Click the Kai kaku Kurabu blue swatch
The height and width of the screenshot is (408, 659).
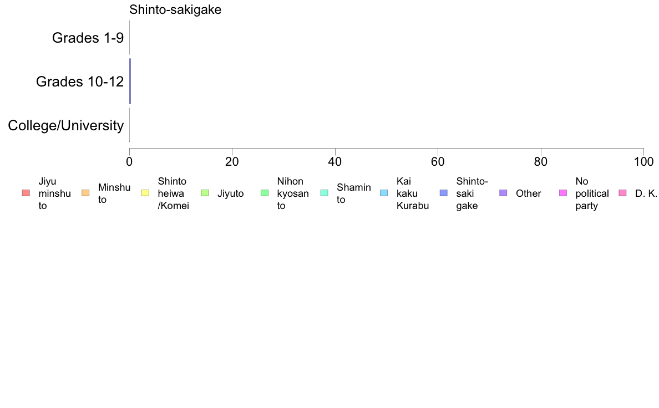(384, 193)
